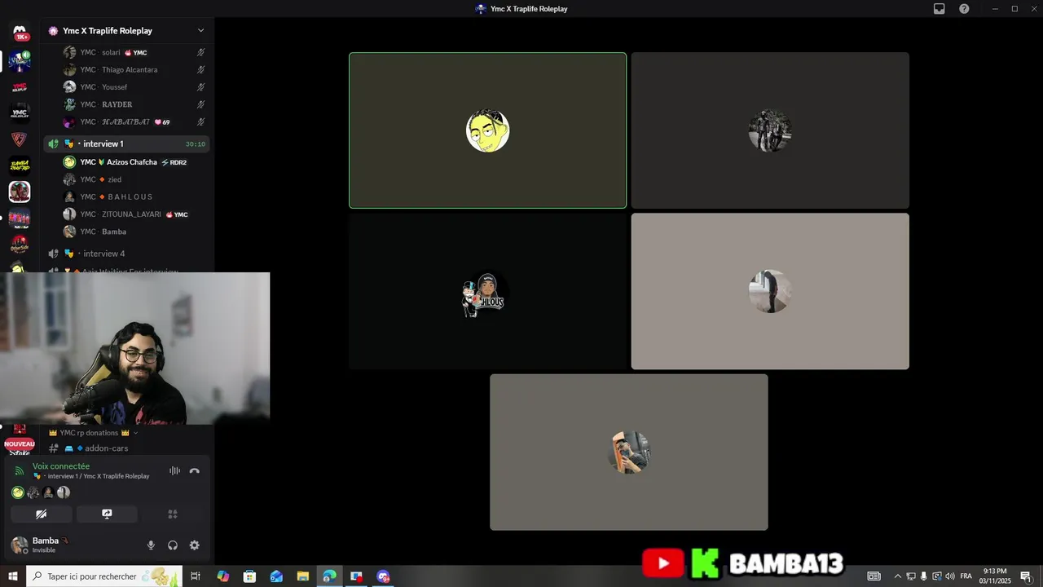Focus the BAHLOUS avatar video tile
This screenshot has height=587, width=1043.
[487, 291]
